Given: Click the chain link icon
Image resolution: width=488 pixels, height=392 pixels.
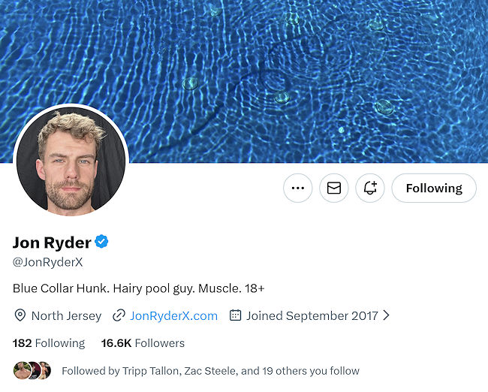Looking at the screenshot, I should [x=119, y=315].
